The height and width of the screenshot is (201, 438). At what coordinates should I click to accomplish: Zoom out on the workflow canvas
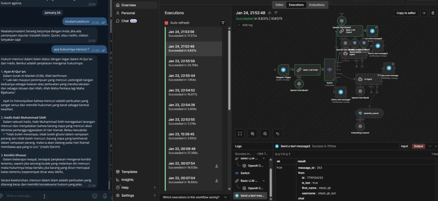point(265,134)
